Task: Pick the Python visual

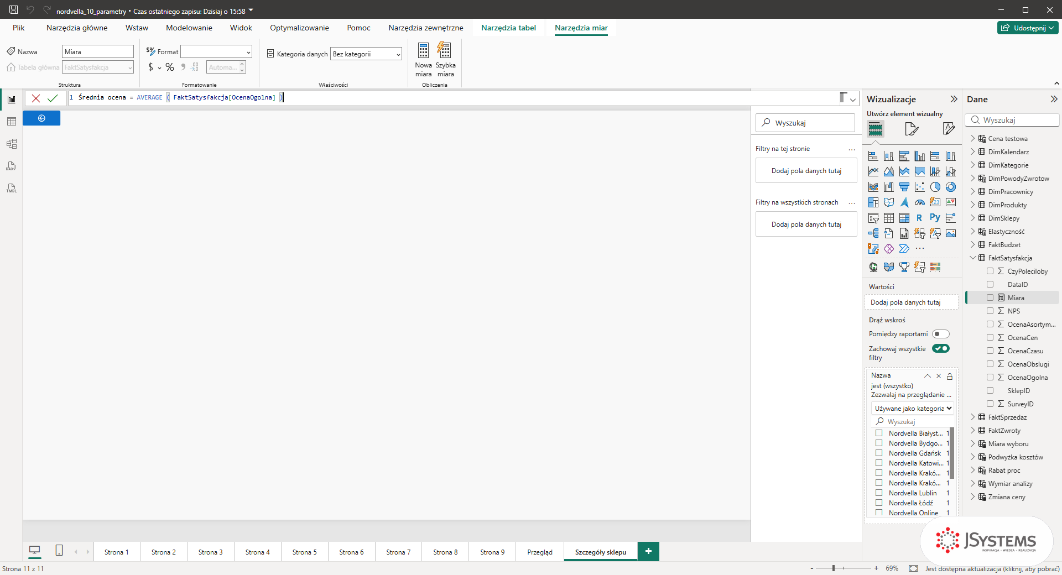Action: (935, 218)
